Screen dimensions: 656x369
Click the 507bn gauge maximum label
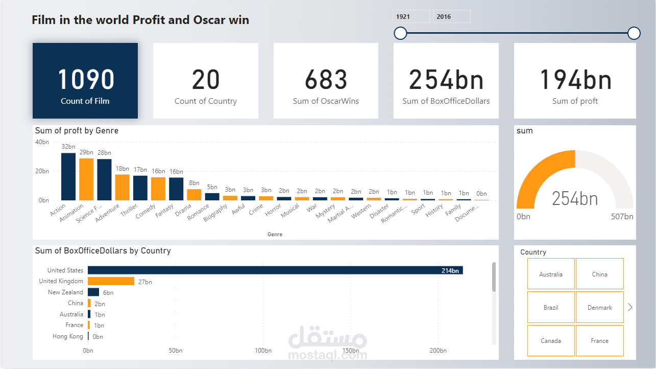(x=622, y=217)
